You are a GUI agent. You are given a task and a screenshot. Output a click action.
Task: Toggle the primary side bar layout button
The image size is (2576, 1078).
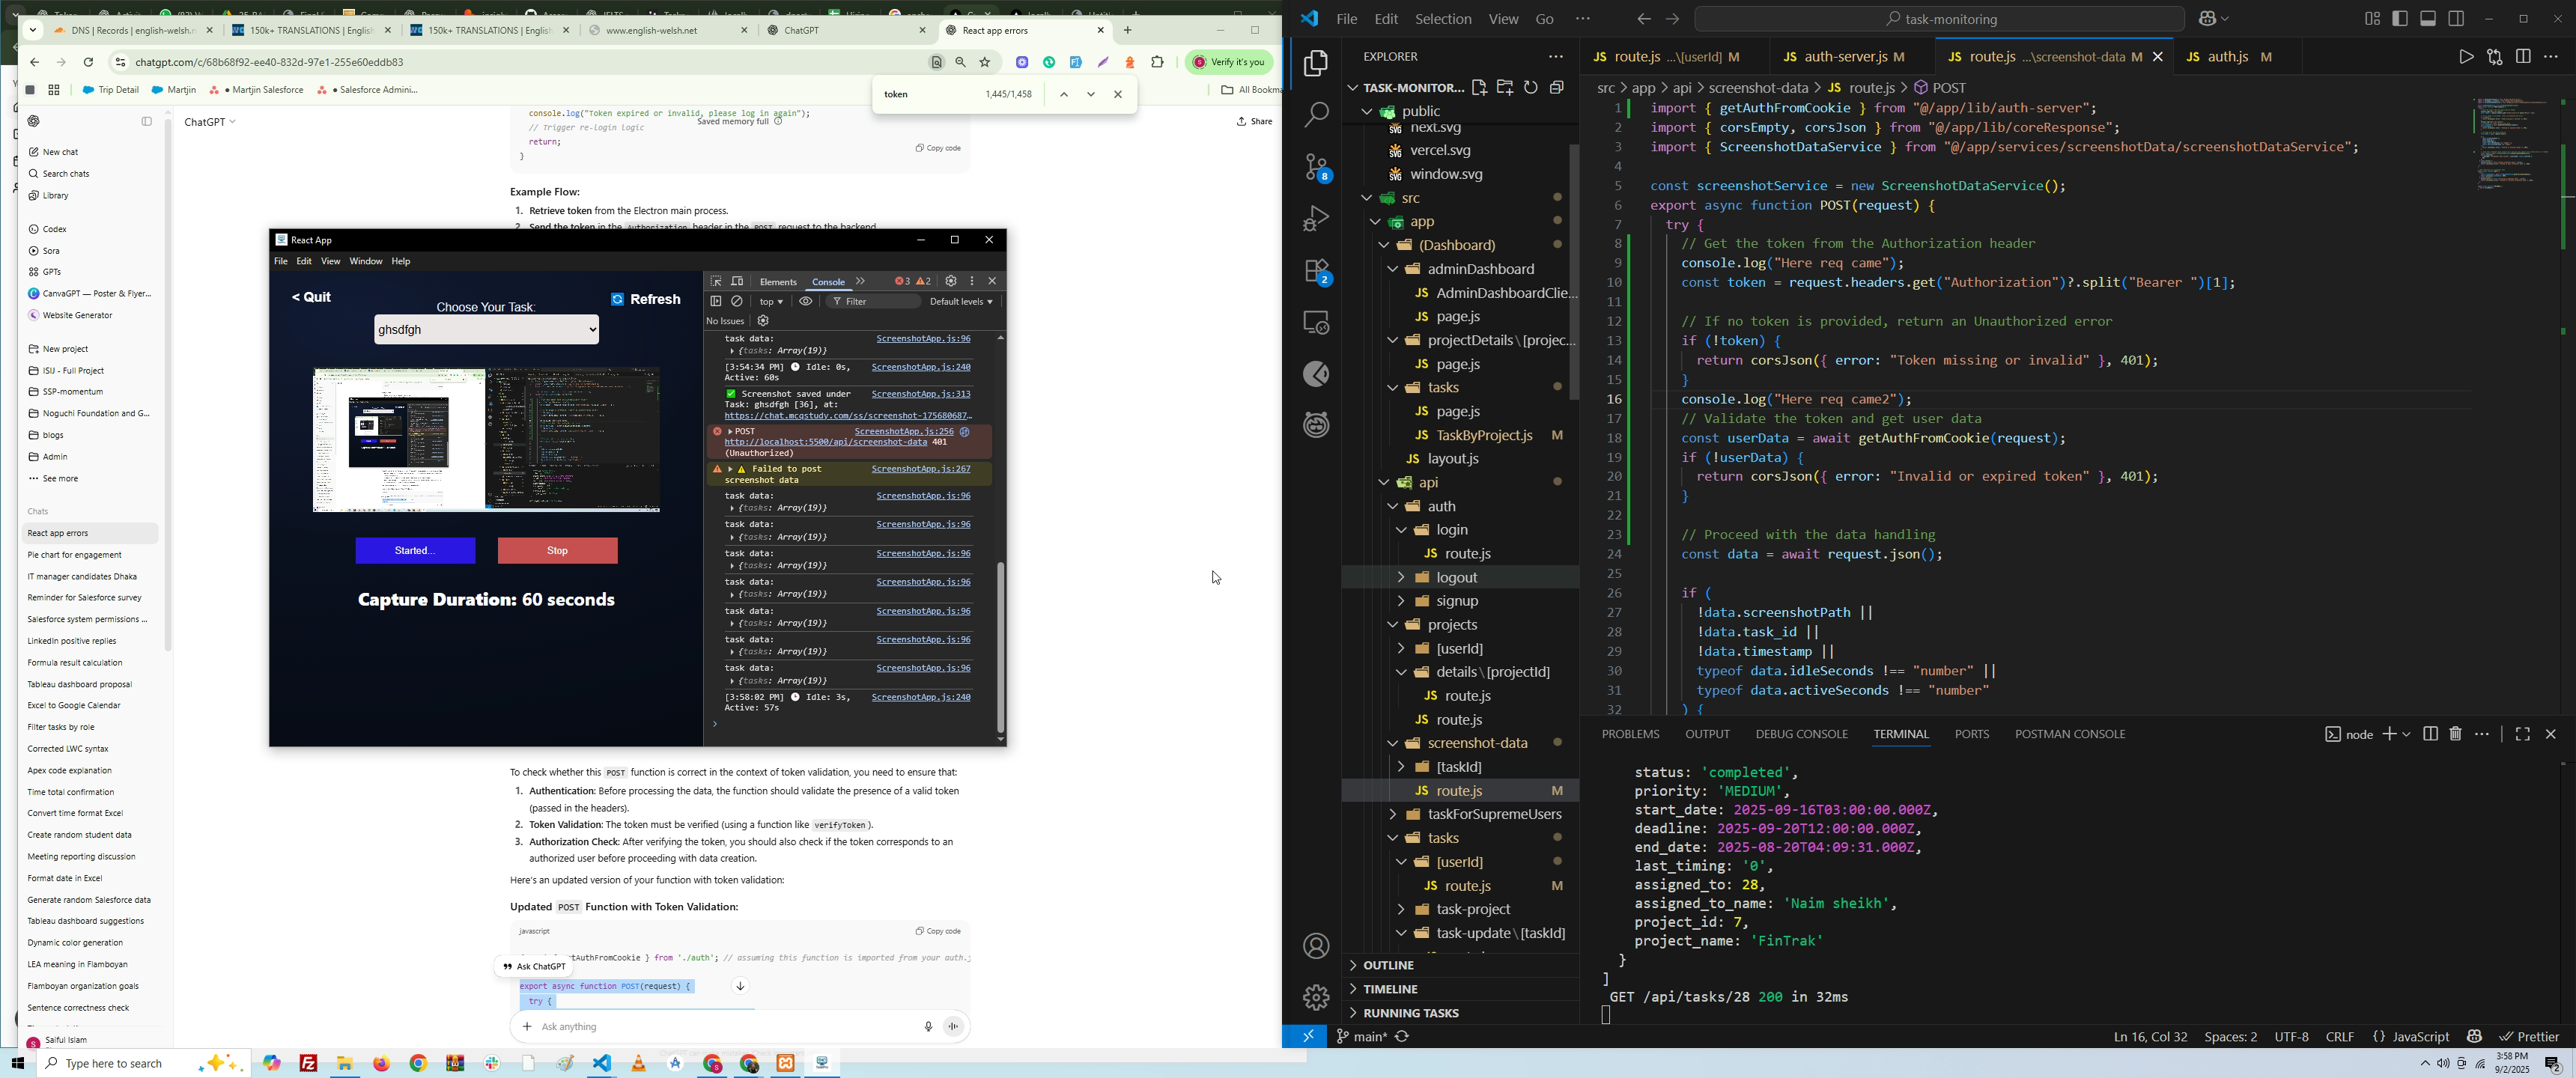2400,19
